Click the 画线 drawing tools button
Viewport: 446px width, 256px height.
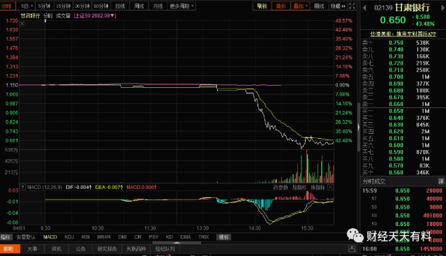(319, 6)
